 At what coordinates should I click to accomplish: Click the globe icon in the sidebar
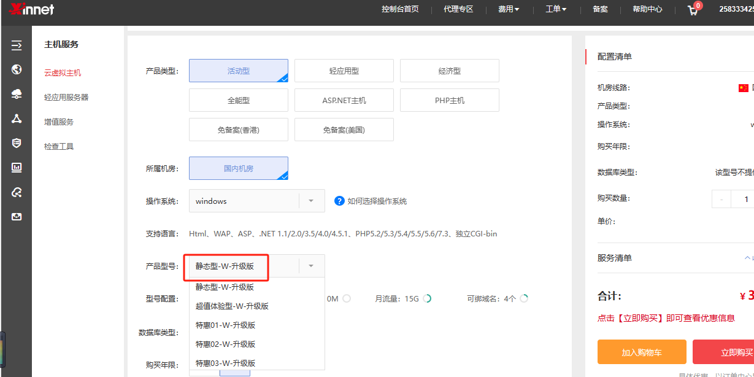click(17, 69)
